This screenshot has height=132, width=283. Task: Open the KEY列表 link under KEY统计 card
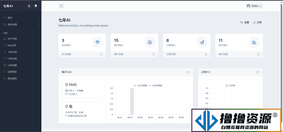pos(223,54)
